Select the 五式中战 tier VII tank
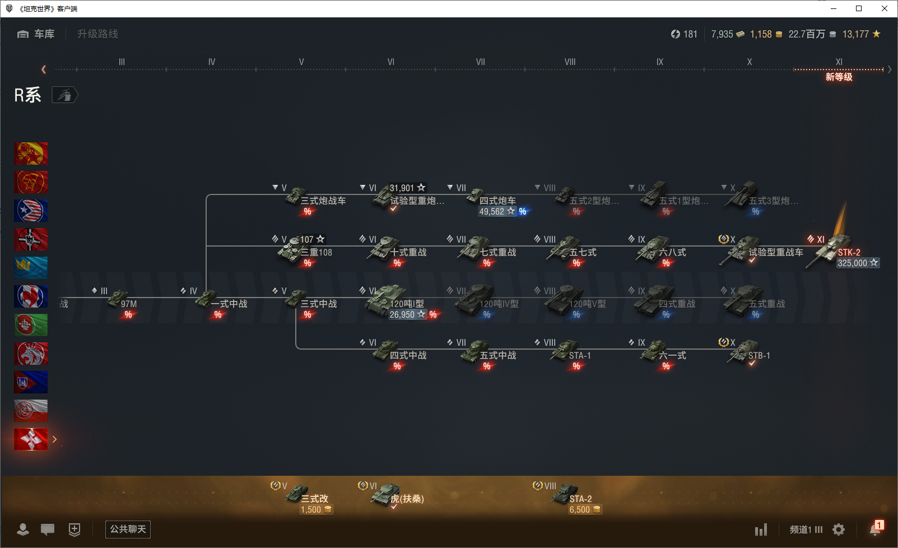898x548 pixels. (482, 355)
